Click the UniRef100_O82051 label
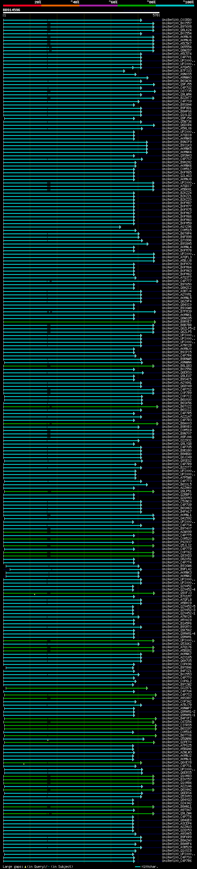This screenshot has height=869, width=197. tap(177, 559)
